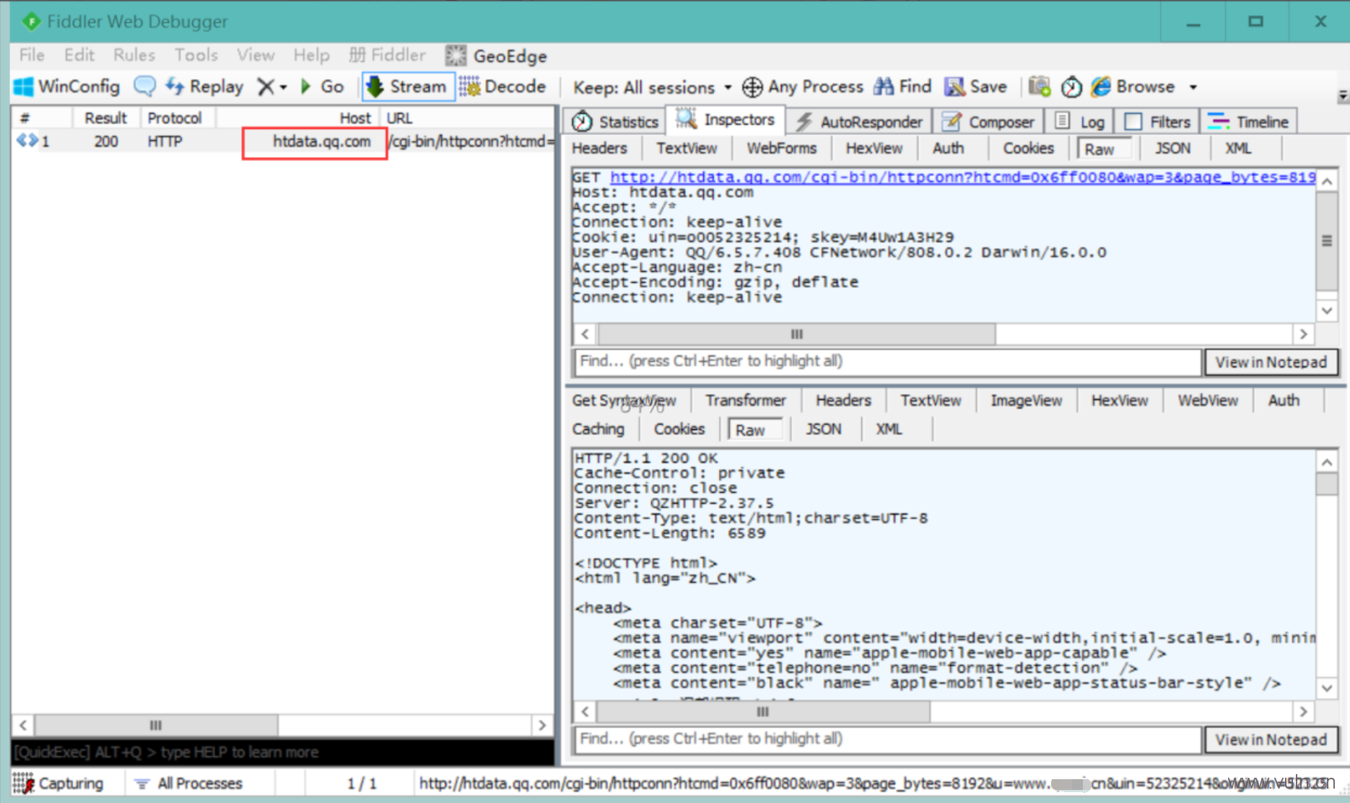Click the Remove sessions X icon

(265, 87)
